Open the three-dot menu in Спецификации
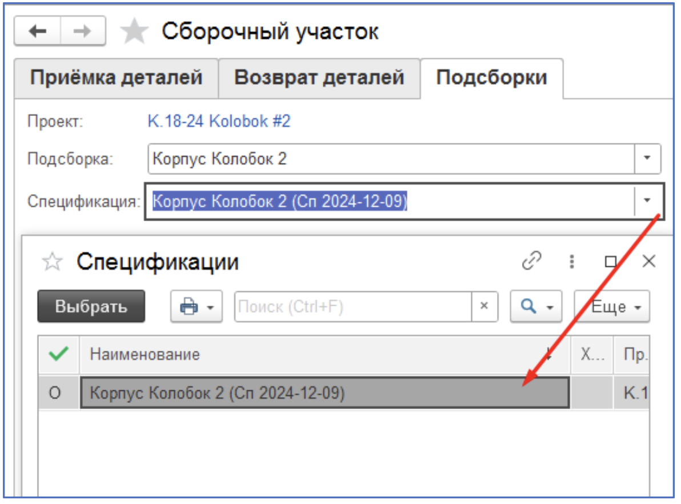This screenshot has height=504, width=681. pos(571,262)
